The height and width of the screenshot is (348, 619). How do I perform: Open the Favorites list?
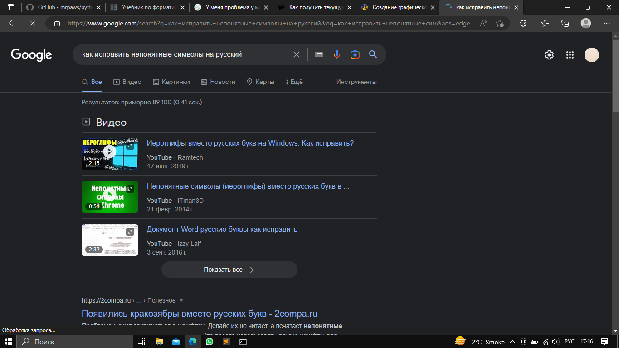point(545,23)
